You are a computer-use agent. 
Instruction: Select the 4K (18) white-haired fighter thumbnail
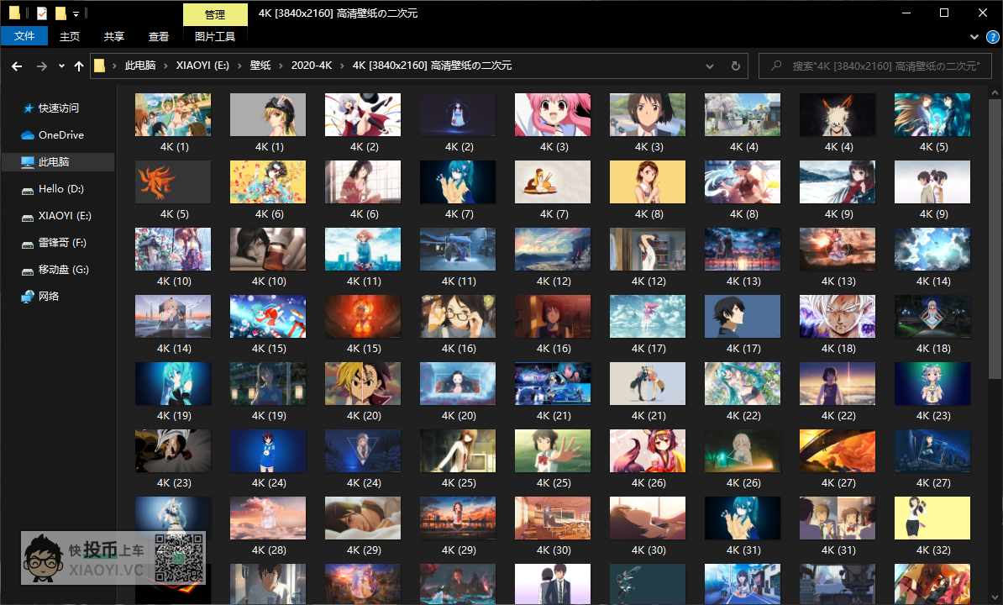838,317
